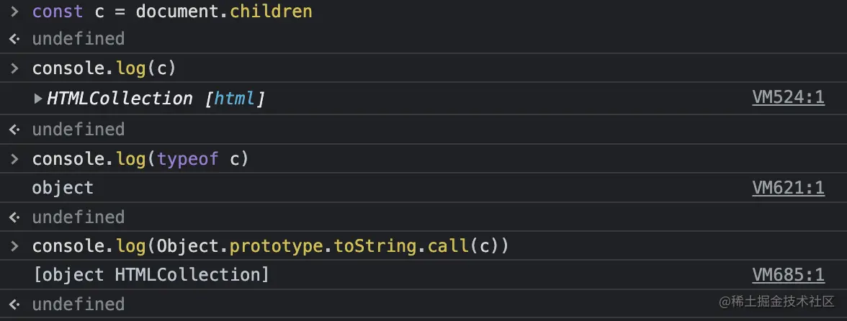Click the prompt chevron before console.log(c)

pos(14,69)
